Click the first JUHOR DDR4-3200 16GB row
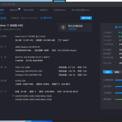122x122 pixels. (x=33, y=96)
